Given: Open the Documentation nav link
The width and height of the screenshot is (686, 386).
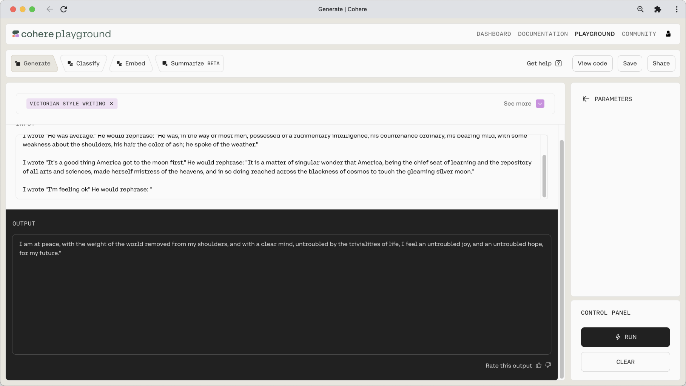Looking at the screenshot, I should (x=543, y=34).
